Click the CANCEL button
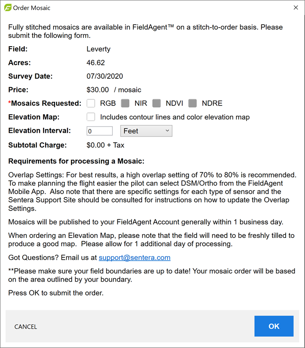The image size is (305, 348). 26,327
